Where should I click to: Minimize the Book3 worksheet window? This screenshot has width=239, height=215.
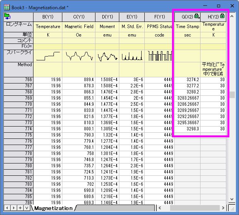tap(205, 6)
